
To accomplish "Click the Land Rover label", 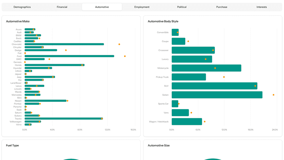I will (16, 83).
